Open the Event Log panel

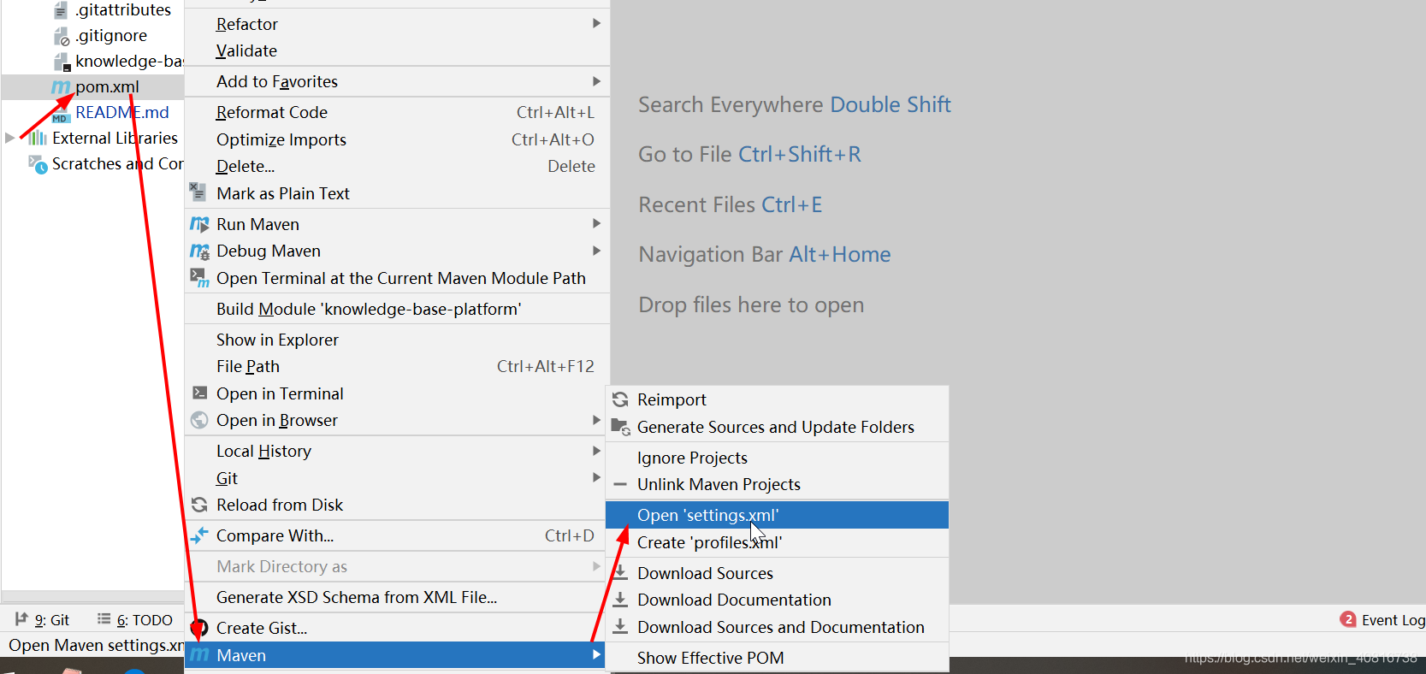pyautogui.click(x=1382, y=619)
